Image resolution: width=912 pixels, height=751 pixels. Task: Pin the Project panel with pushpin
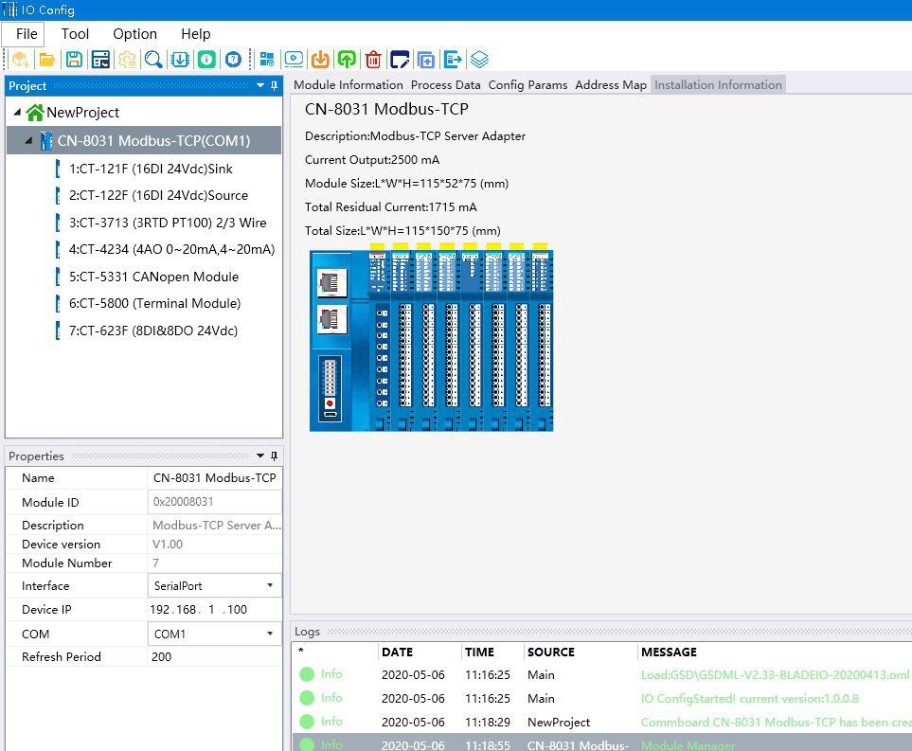tap(275, 86)
